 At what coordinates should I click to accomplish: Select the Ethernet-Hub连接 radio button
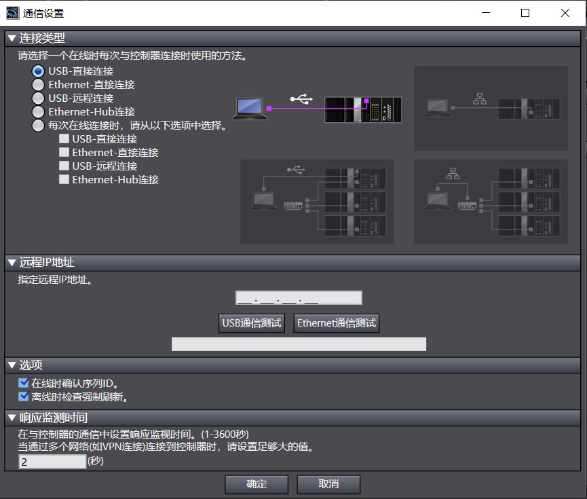[39, 111]
